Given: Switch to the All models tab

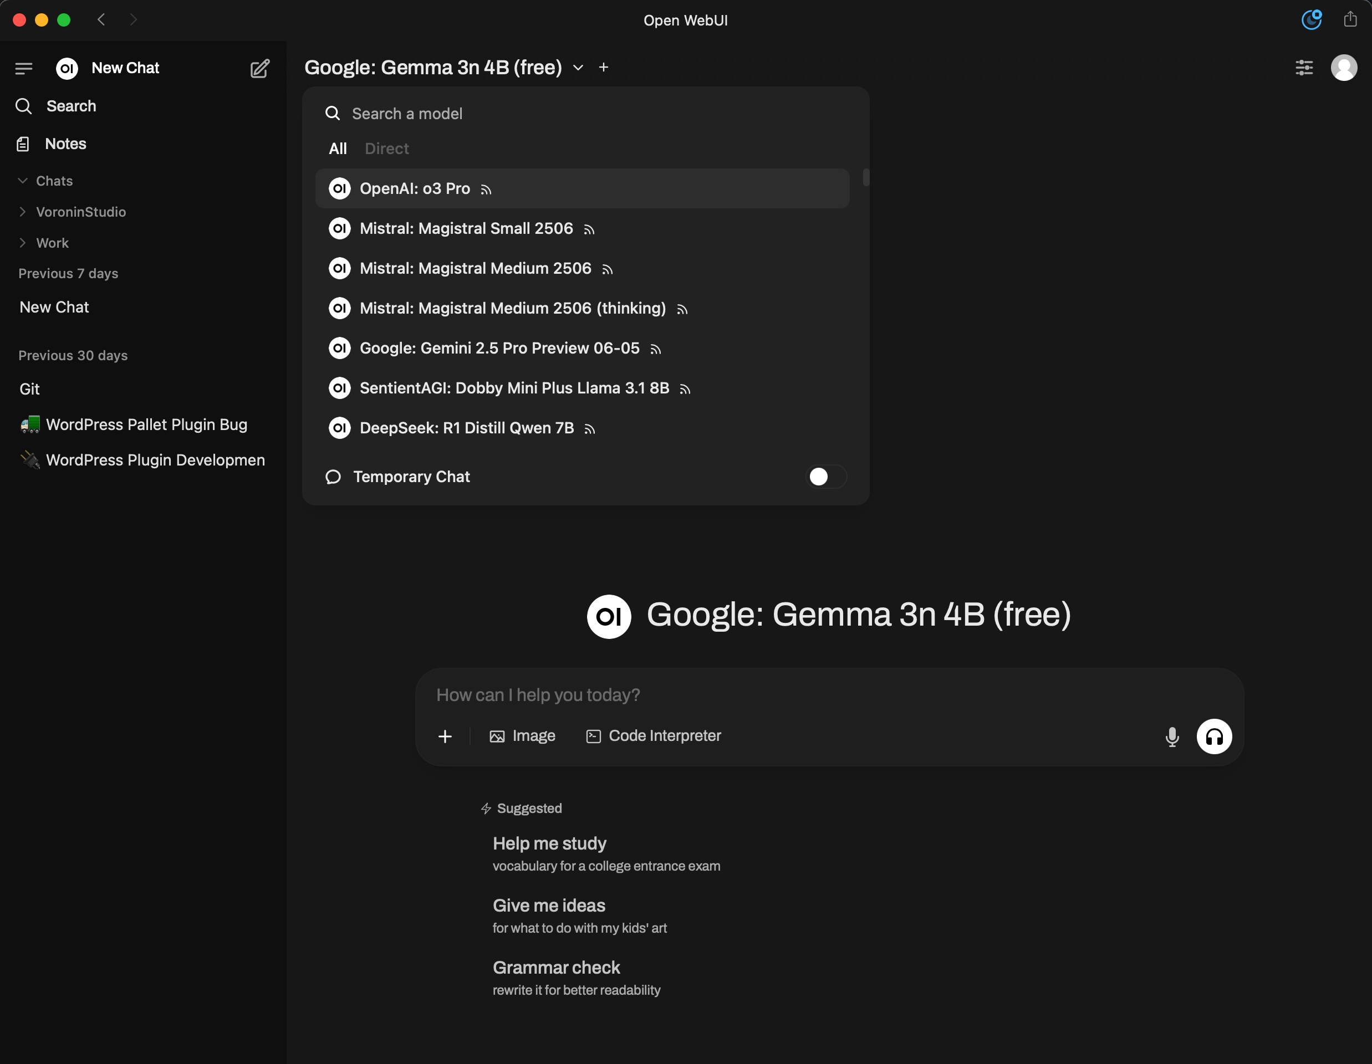Looking at the screenshot, I should (338, 148).
